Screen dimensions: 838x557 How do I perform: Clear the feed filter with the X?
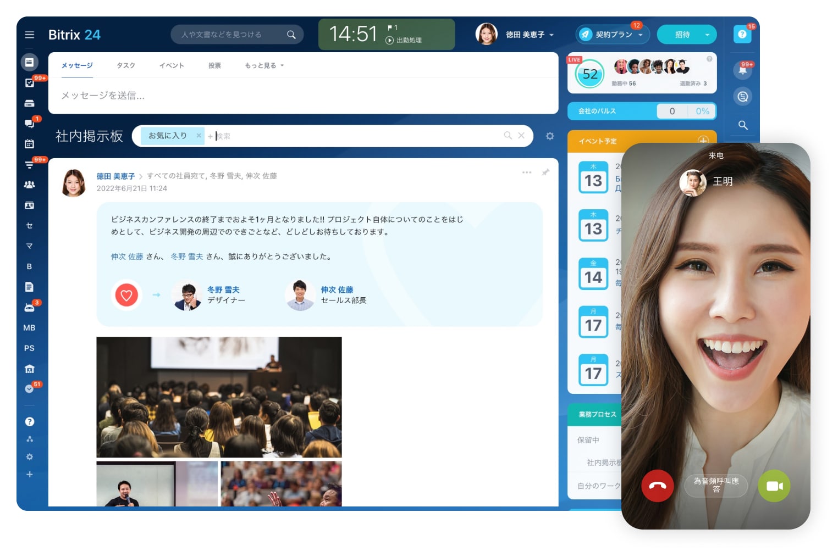click(521, 136)
